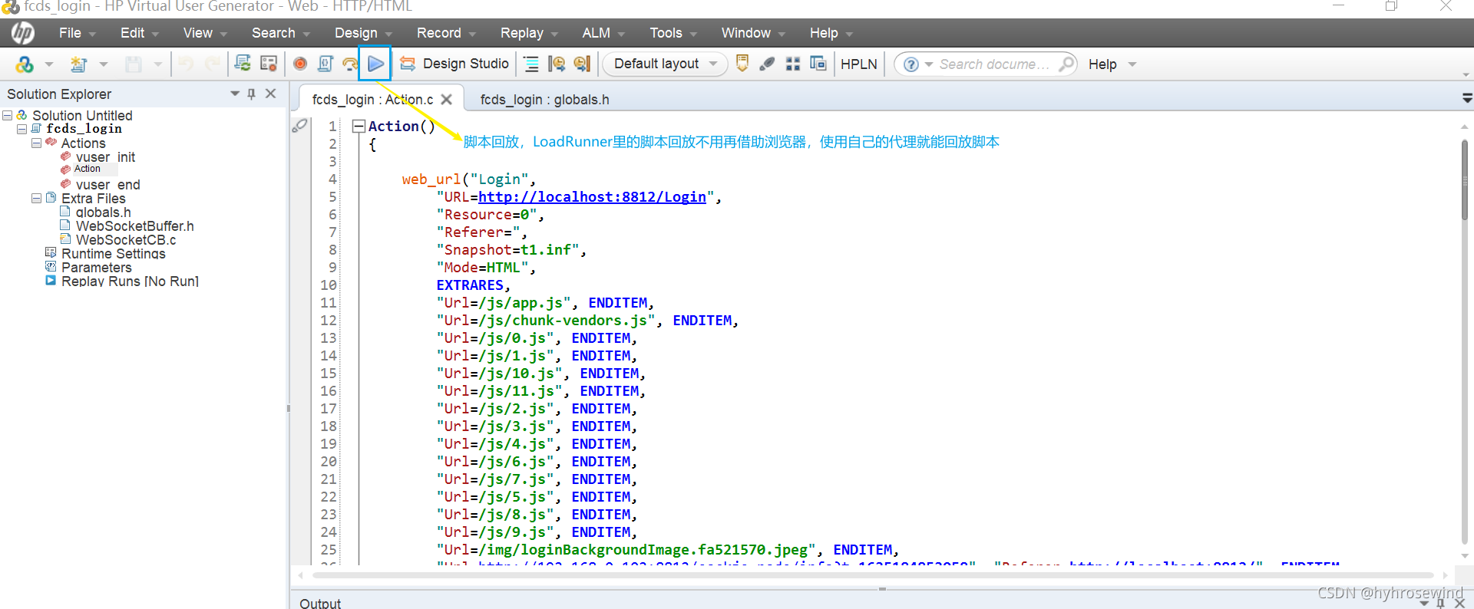The height and width of the screenshot is (609, 1474).
Task: Click the Undo arrow icon
Action: point(186,64)
